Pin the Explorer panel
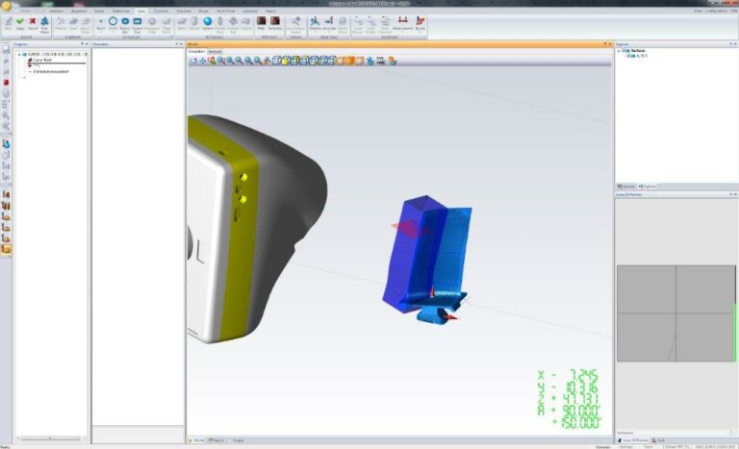 (x=730, y=44)
